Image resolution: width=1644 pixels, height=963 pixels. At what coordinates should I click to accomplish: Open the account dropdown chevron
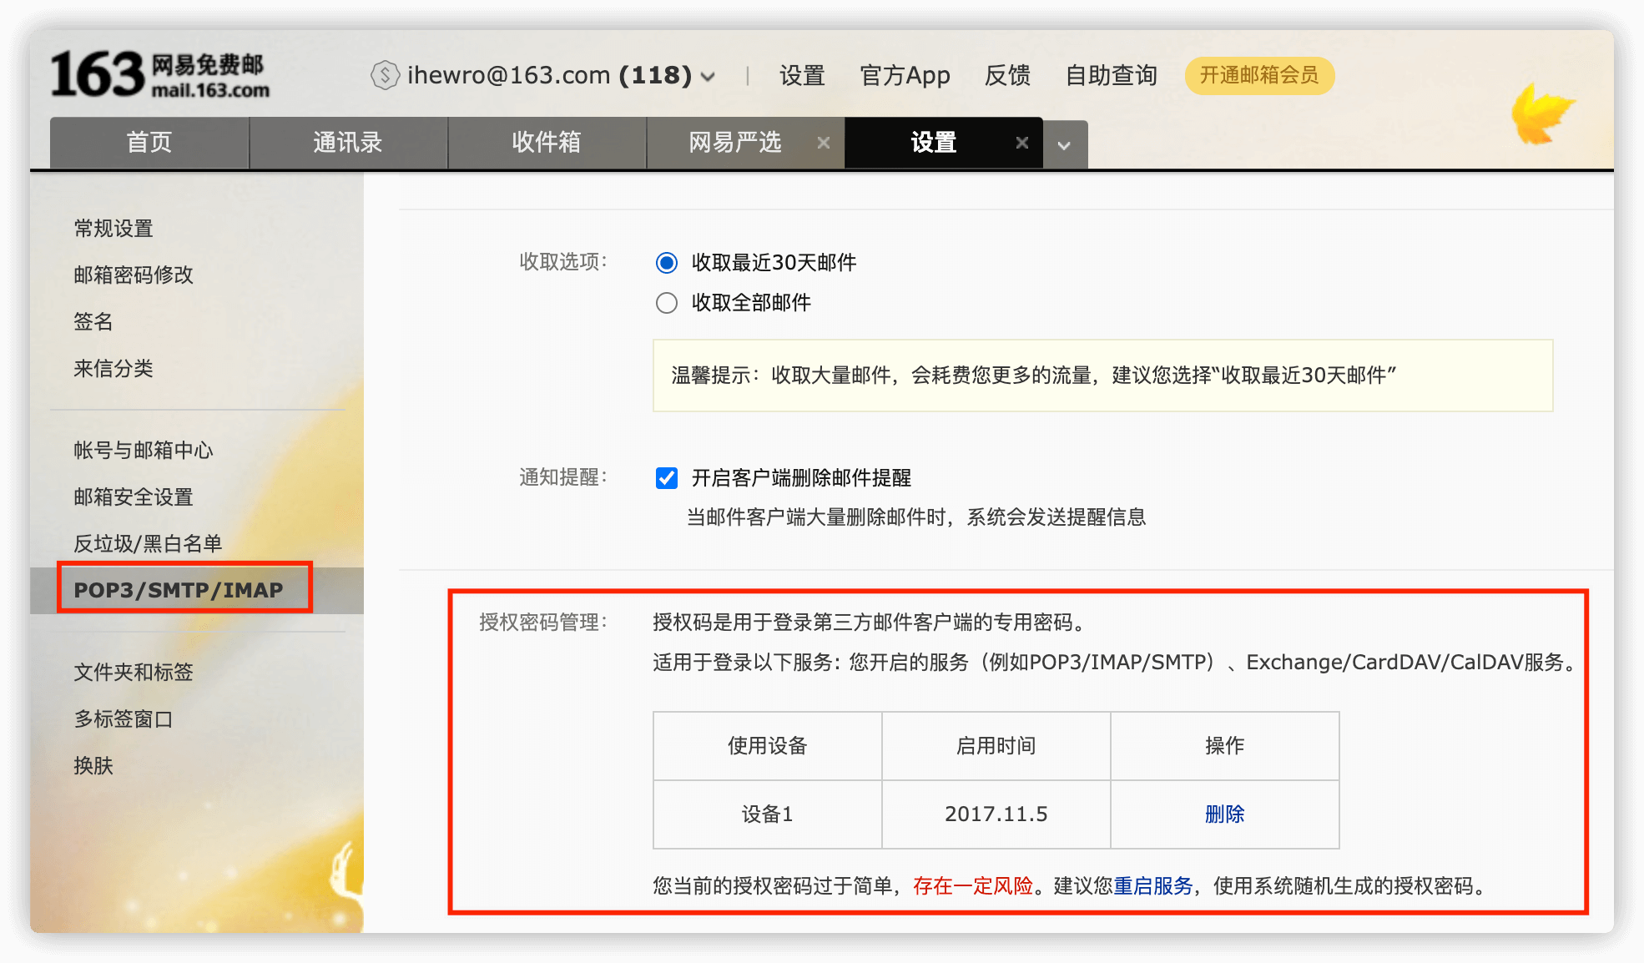tap(708, 77)
